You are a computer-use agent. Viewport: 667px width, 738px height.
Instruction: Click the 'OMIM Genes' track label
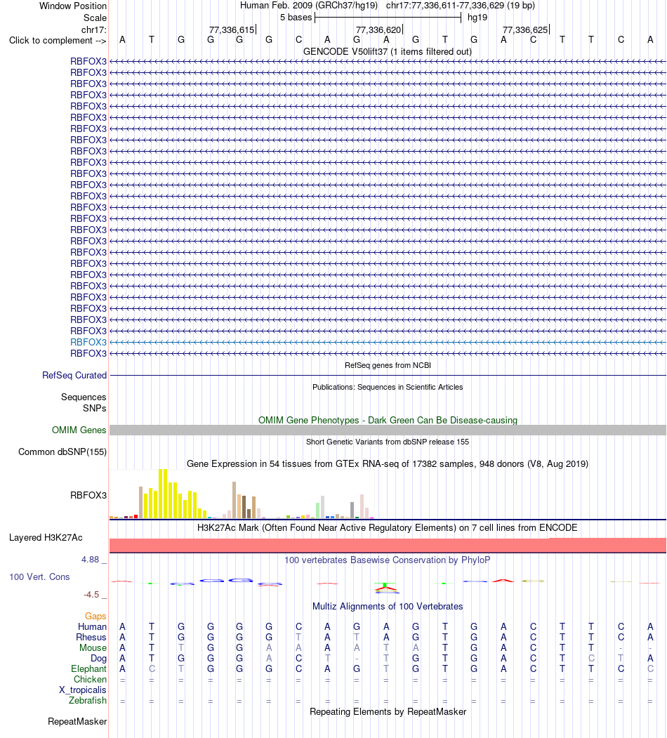pyautogui.click(x=79, y=430)
